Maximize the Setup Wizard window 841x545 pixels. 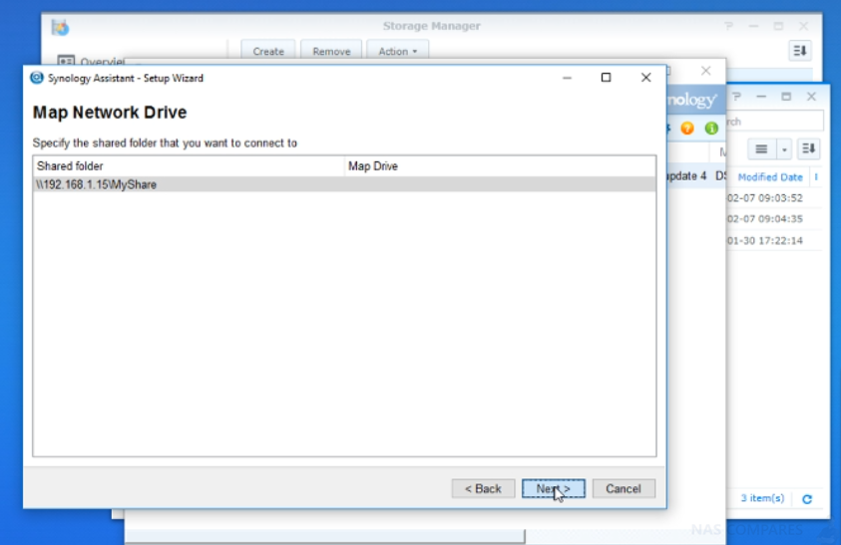coord(607,78)
